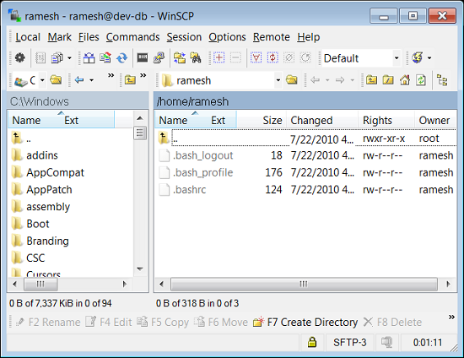Open local Back history dropdown arrow

point(92,80)
